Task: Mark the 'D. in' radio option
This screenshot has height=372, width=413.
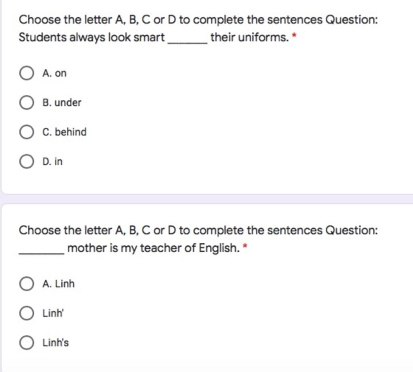Action: [26, 162]
